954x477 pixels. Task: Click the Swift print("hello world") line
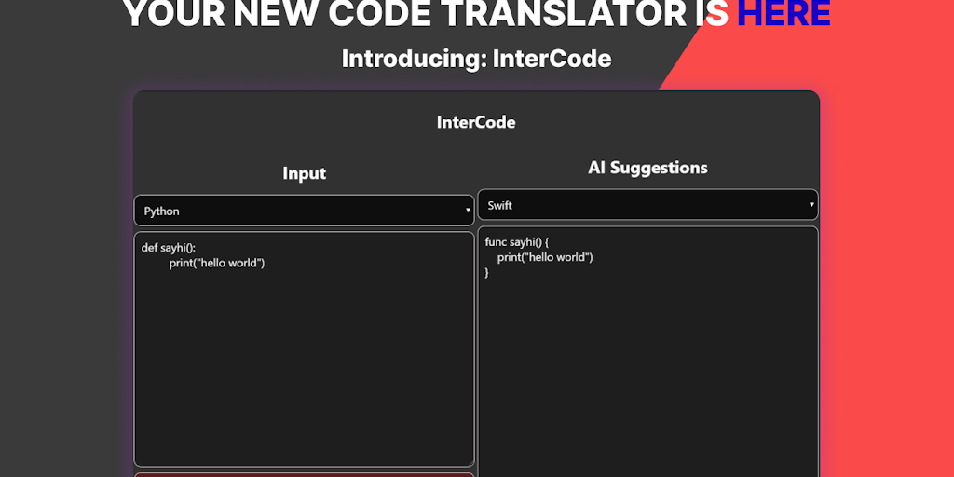(545, 257)
